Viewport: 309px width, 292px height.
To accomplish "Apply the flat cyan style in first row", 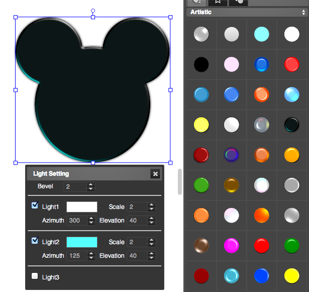I will (261, 34).
